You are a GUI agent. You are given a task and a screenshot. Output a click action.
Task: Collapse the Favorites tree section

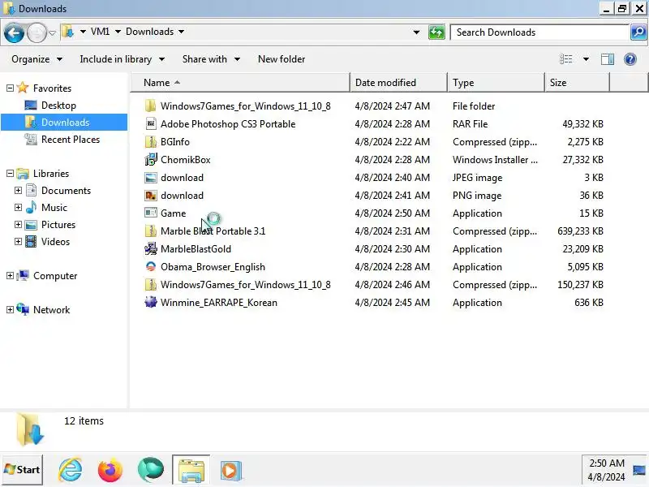click(10, 88)
